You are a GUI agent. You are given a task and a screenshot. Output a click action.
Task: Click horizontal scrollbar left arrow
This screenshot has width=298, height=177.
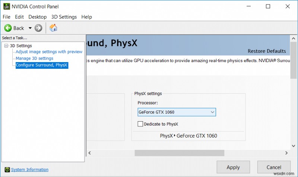pos(89,153)
